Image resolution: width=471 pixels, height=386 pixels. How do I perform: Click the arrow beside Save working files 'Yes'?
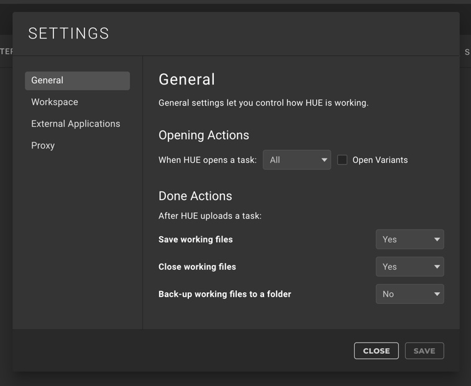[437, 239]
